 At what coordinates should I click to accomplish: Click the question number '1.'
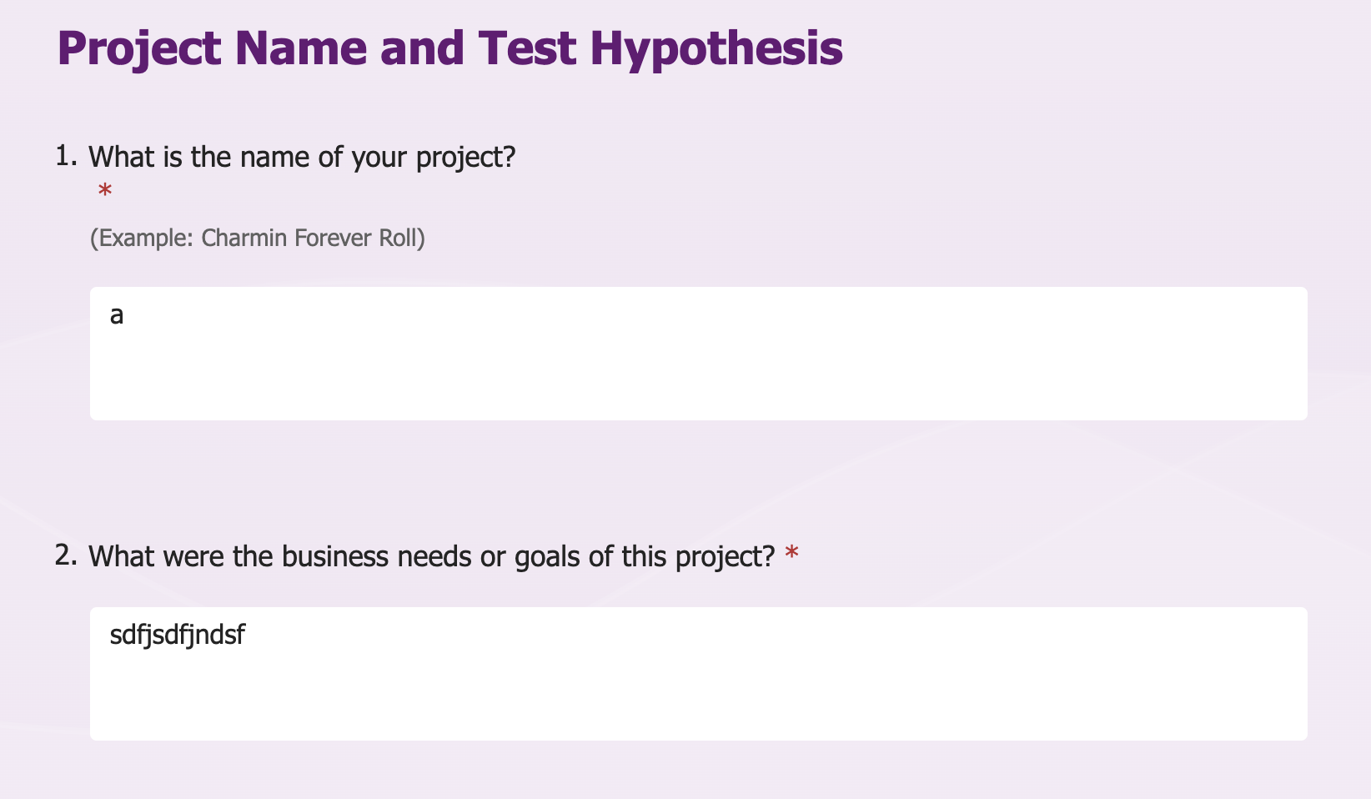pyautogui.click(x=66, y=156)
